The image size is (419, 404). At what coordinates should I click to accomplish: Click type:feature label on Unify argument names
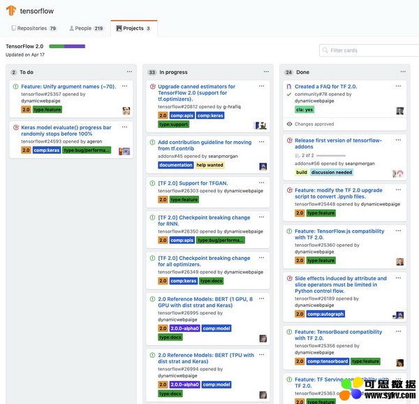(47, 110)
